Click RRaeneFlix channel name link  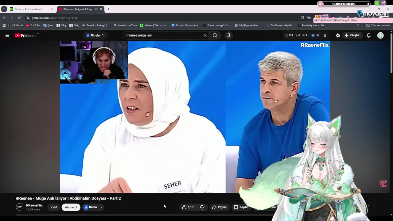[x=34, y=205]
